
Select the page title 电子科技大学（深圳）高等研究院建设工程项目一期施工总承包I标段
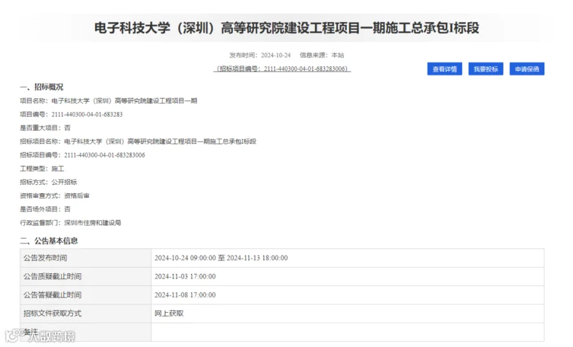[286, 28]
